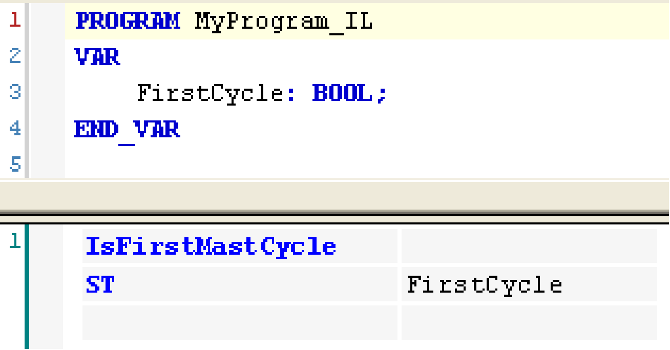Click empty operand cell below FirstCycle
This screenshot has width=670, height=350.
(529, 322)
